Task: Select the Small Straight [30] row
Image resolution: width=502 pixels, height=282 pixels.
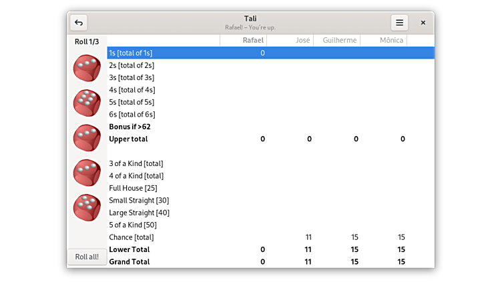Action: 139,201
